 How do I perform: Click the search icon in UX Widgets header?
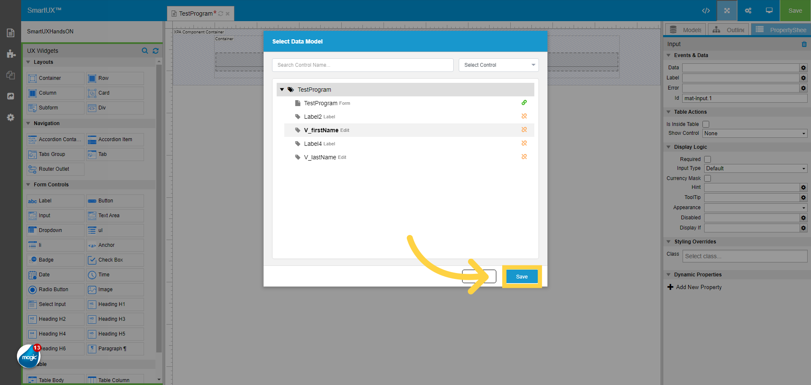[145, 51]
